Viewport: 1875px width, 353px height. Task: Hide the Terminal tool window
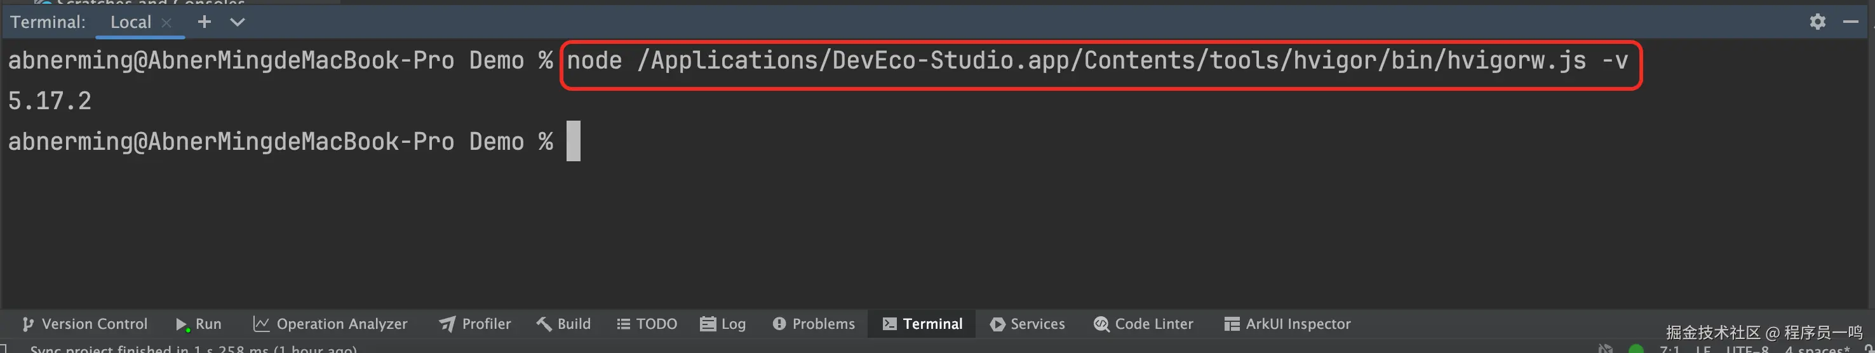(x=1850, y=22)
